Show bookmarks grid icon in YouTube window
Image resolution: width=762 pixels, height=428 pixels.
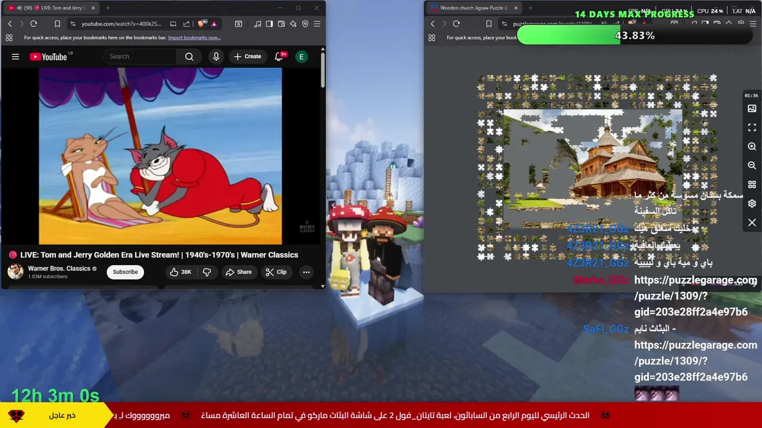pos(9,37)
